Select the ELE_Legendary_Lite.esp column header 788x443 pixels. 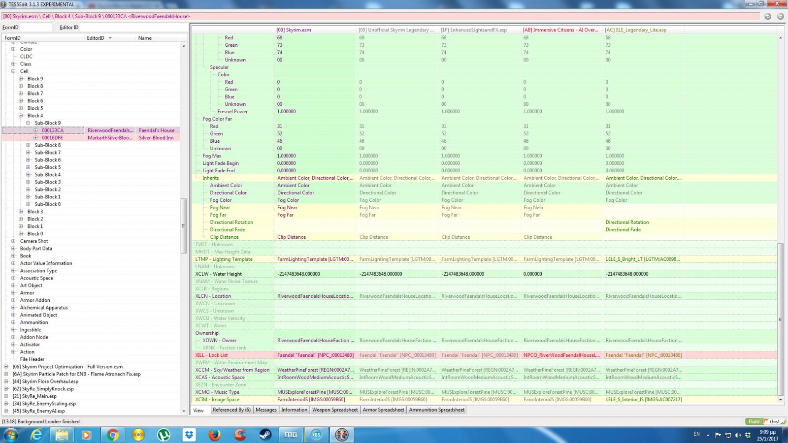(643, 30)
